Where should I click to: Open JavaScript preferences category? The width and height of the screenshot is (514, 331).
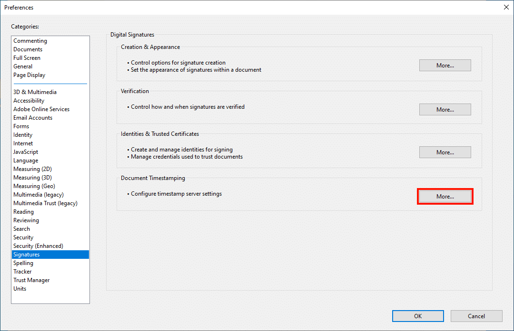(x=26, y=152)
